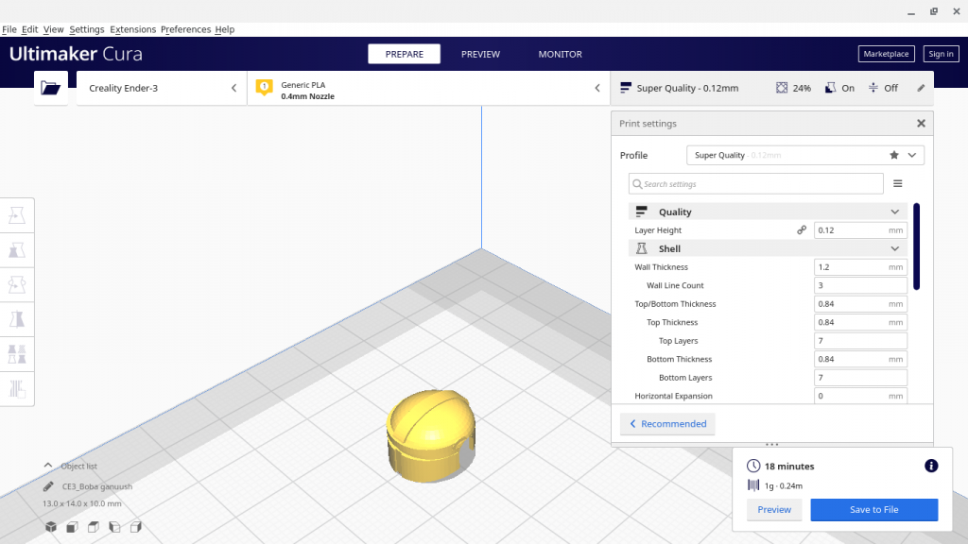This screenshot has width=968, height=544.
Task: Close the Print settings panel
Action: (921, 124)
